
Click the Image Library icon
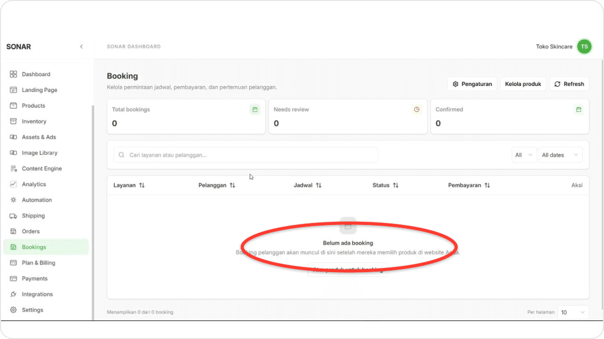[13, 153]
